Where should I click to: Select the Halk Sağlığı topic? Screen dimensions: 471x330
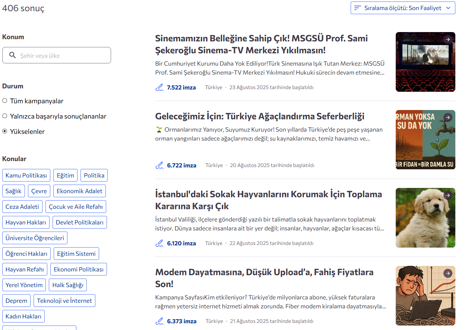point(68,285)
